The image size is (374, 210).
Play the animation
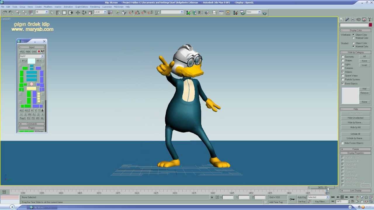(342, 197)
